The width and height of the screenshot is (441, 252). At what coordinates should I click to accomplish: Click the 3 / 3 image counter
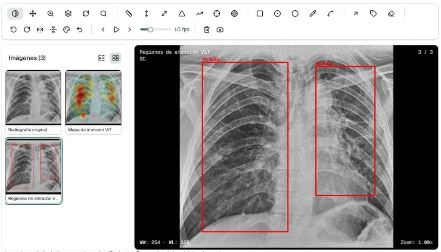point(425,52)
